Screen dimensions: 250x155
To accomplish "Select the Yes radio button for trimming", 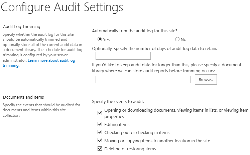I will [x=100, y=39].
